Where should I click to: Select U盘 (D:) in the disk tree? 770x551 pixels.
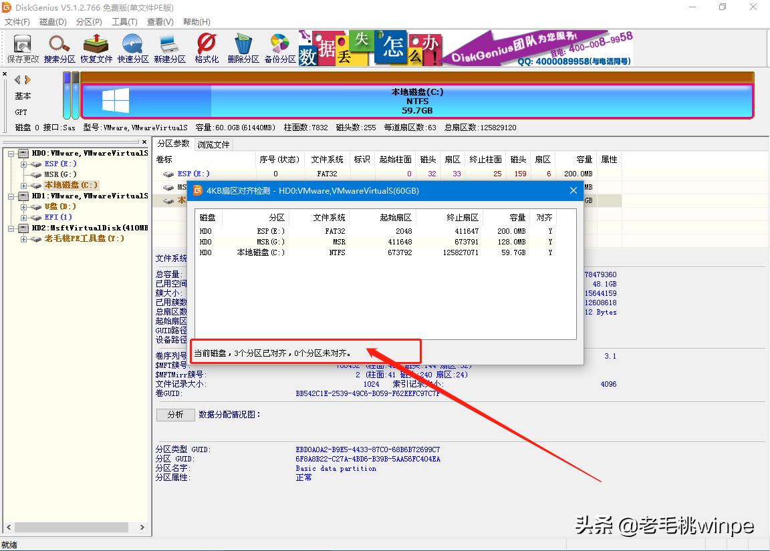(60, 206)
